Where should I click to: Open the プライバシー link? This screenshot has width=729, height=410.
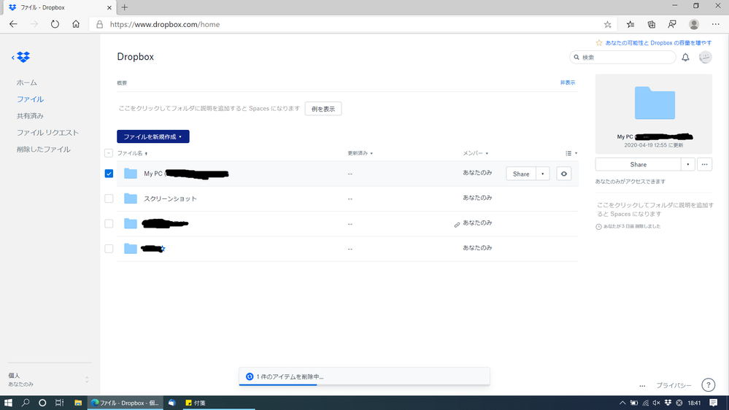(674, 385)
